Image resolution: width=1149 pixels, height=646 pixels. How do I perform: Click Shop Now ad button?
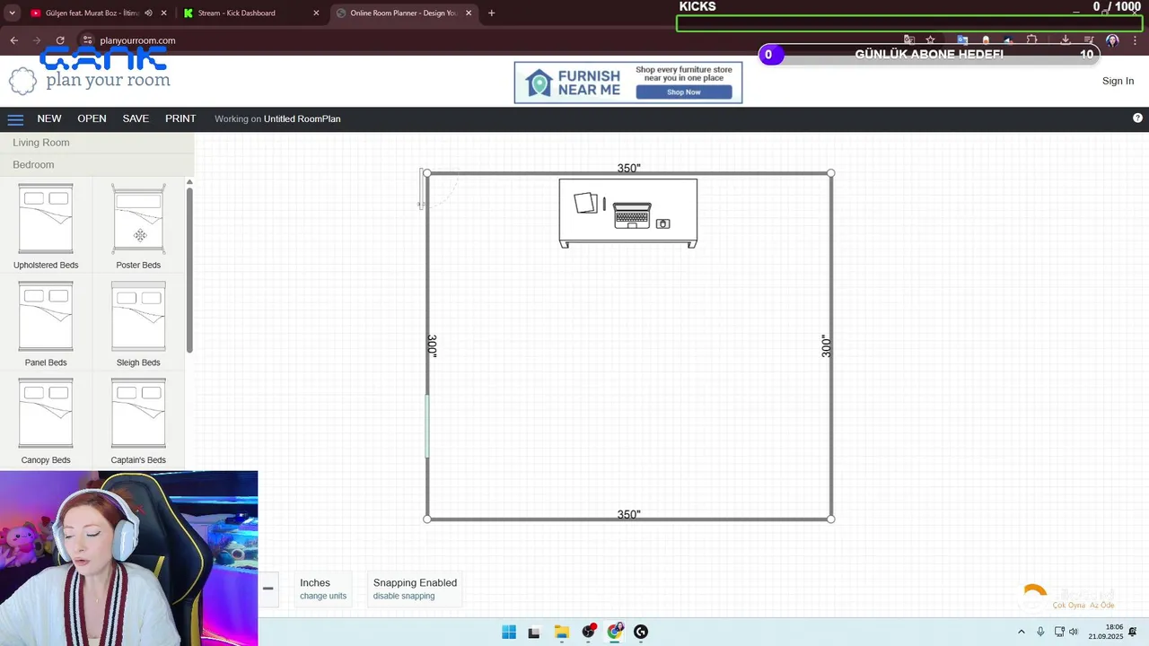pos(683,92)
